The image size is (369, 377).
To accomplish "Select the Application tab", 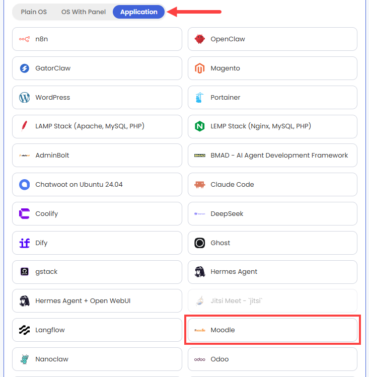I will click(139, 12).
